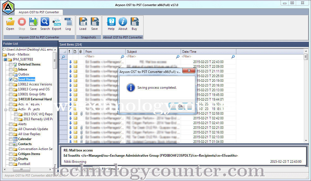Image resolution: width=311 pixels, height=181 pixels.
Task: Click the Date/Time filter magnifier icon
Action: (x=233, y=57)
